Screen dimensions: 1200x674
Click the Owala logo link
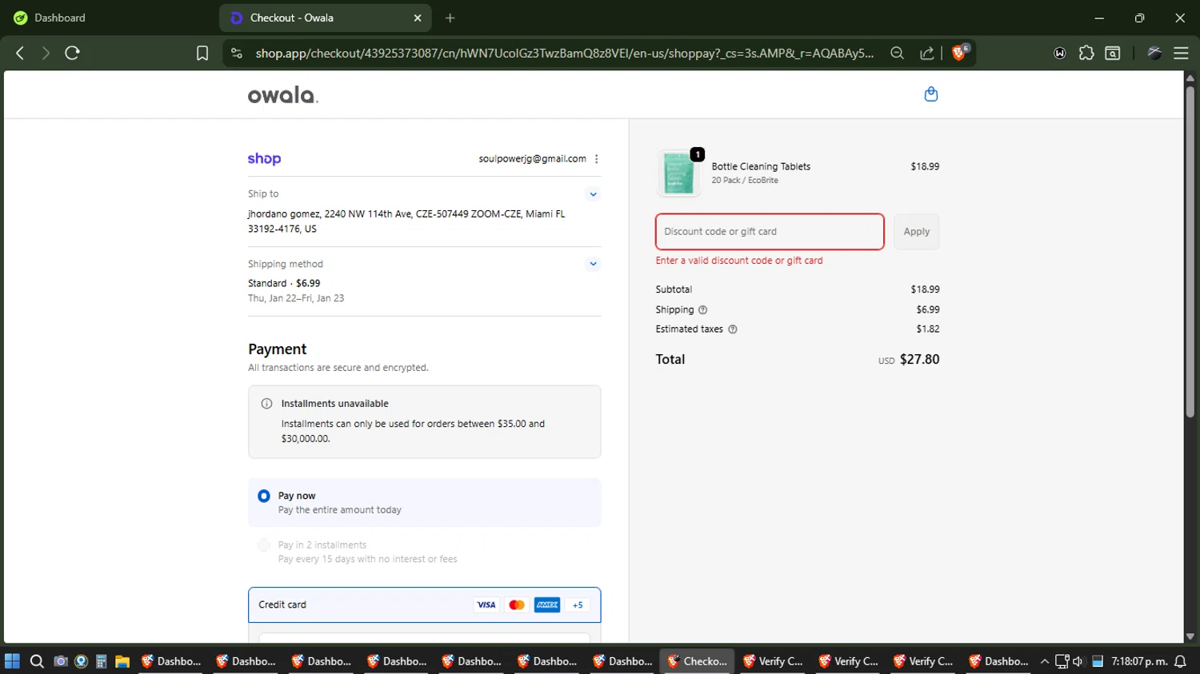coord(283,95)
